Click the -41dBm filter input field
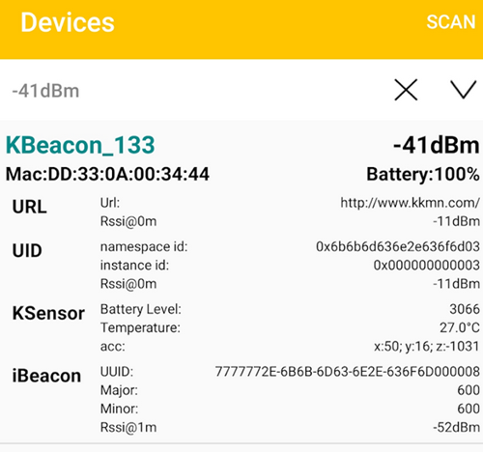This screenshot has width=483, height=452. [x=193, y=91]
